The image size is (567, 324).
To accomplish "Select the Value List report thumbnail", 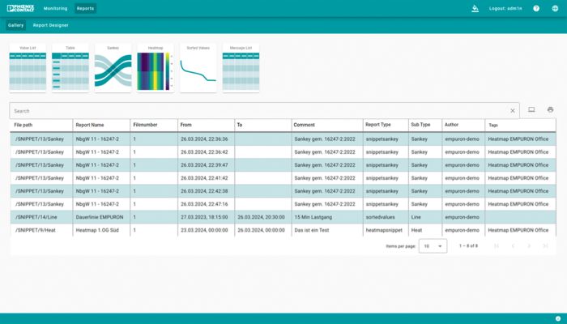I will tap(28, 68).
